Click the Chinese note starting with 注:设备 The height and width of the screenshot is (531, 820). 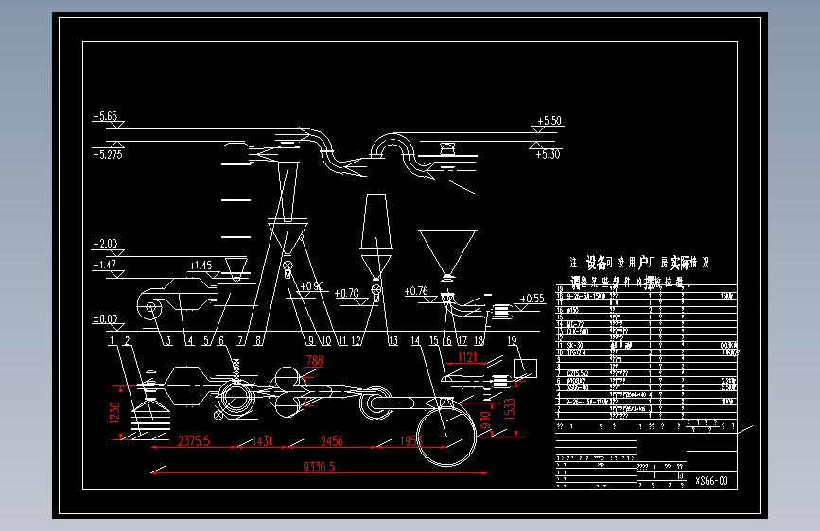[x=639, y=272]
